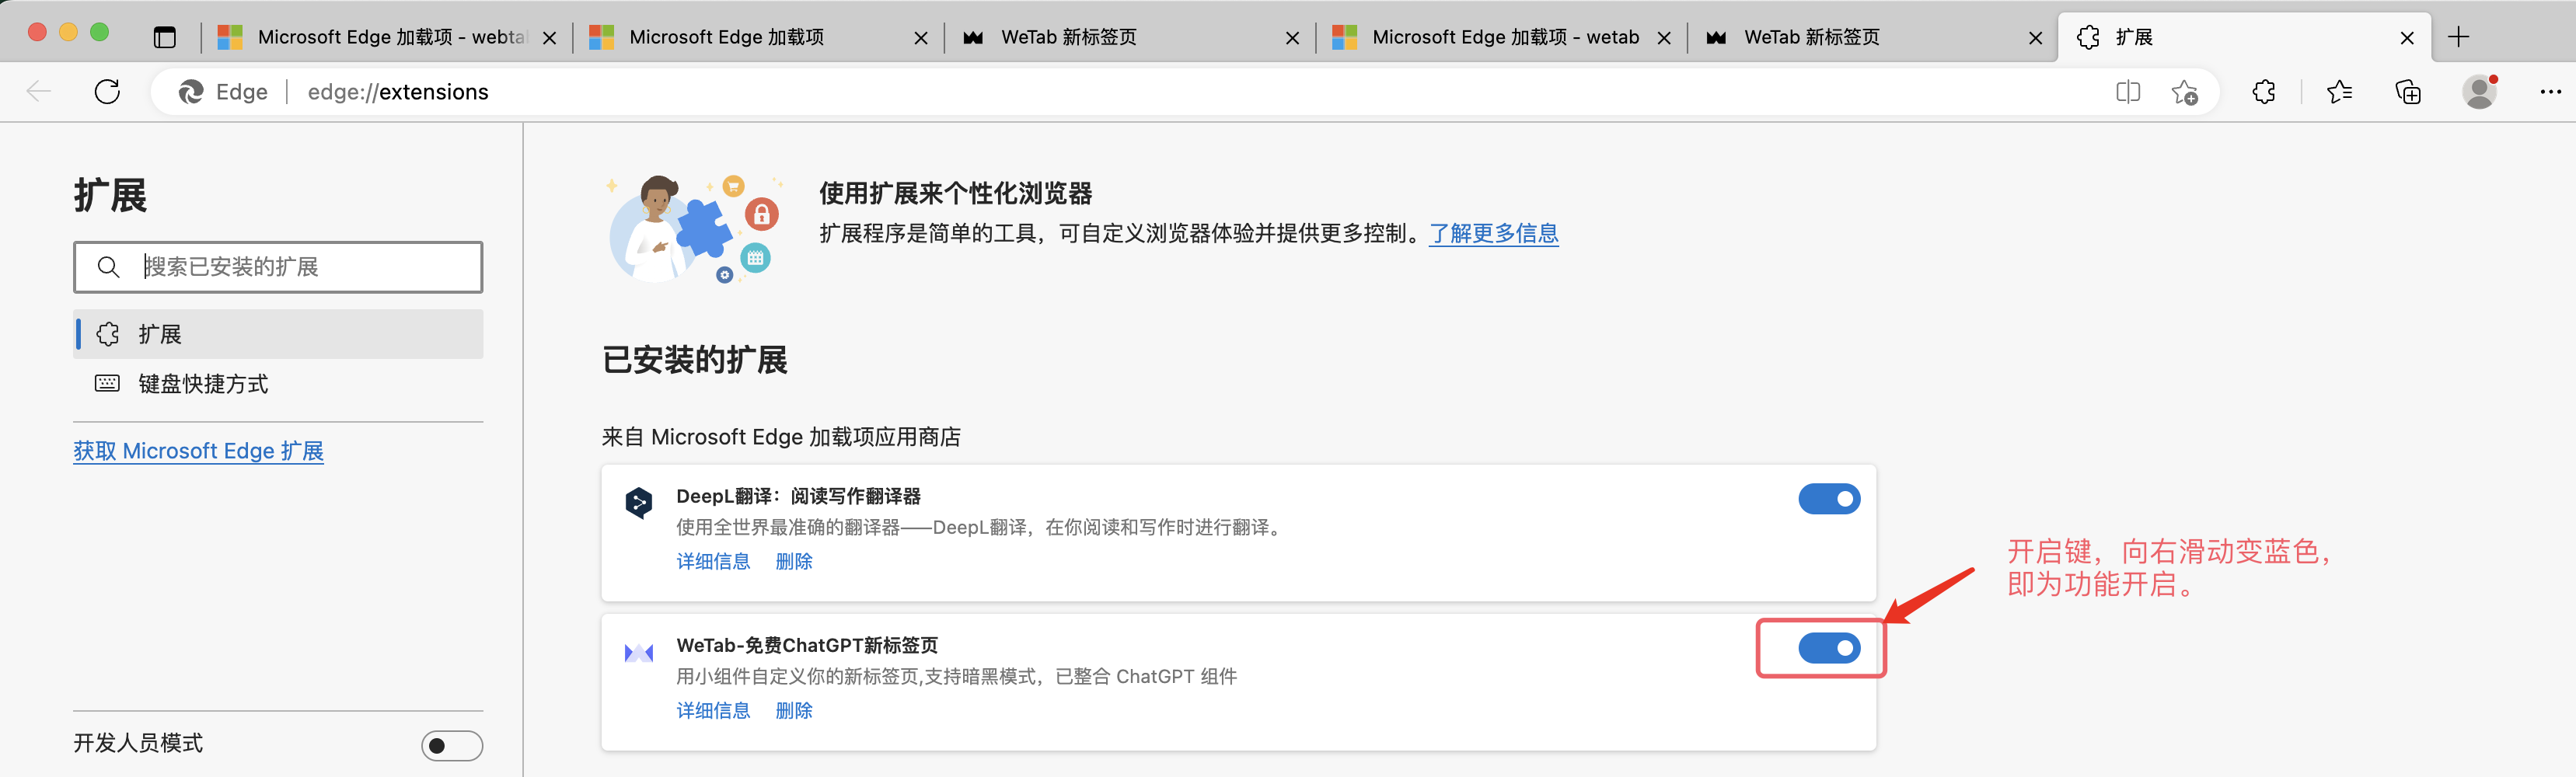The width and height of the screenshot is (2576, 777).
Task: Select 键盘快捷方式 in the sidebar
Action: click(203, 384)
